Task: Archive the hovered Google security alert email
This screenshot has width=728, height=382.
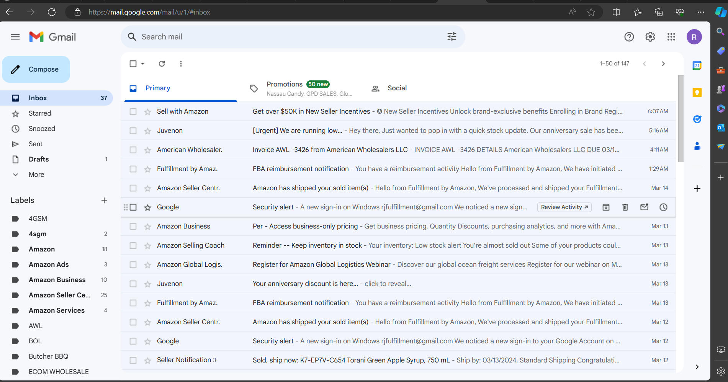Action: (606, 207)
